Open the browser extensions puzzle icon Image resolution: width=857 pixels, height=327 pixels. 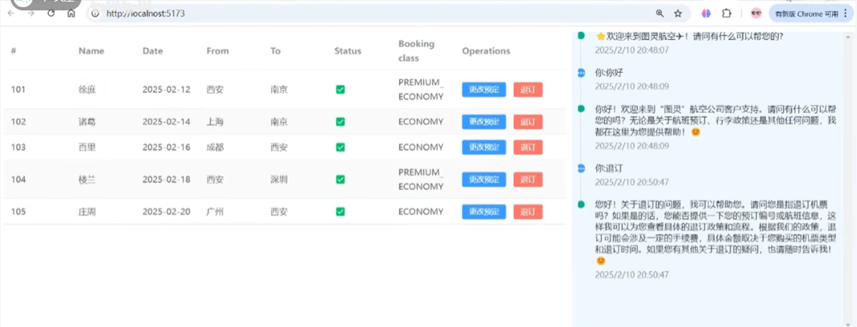coord(727,14)
